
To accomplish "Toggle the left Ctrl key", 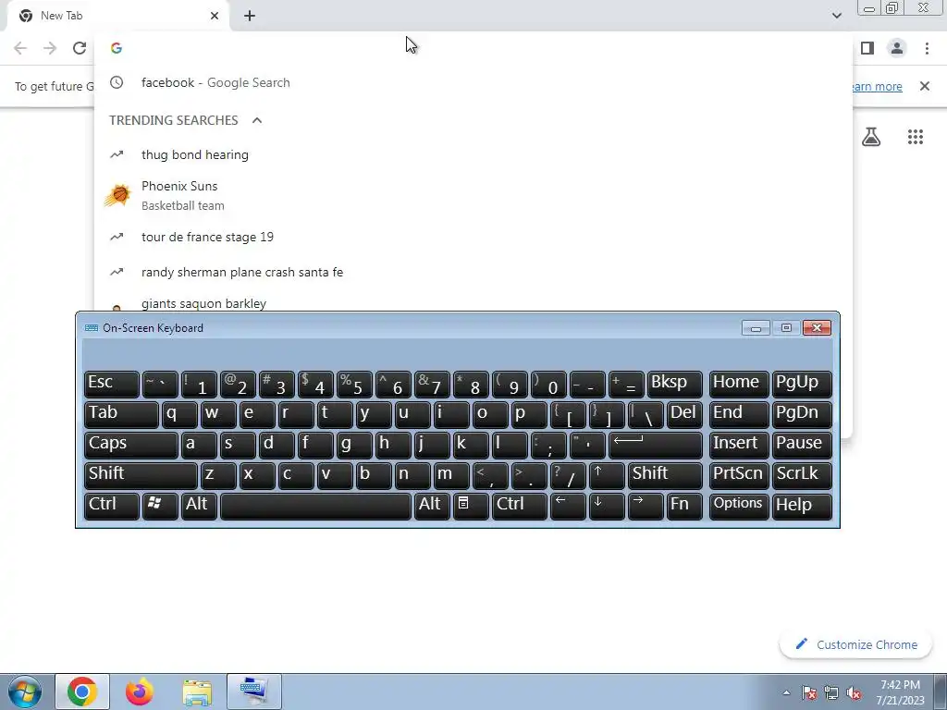I will (x=112, y=506).
